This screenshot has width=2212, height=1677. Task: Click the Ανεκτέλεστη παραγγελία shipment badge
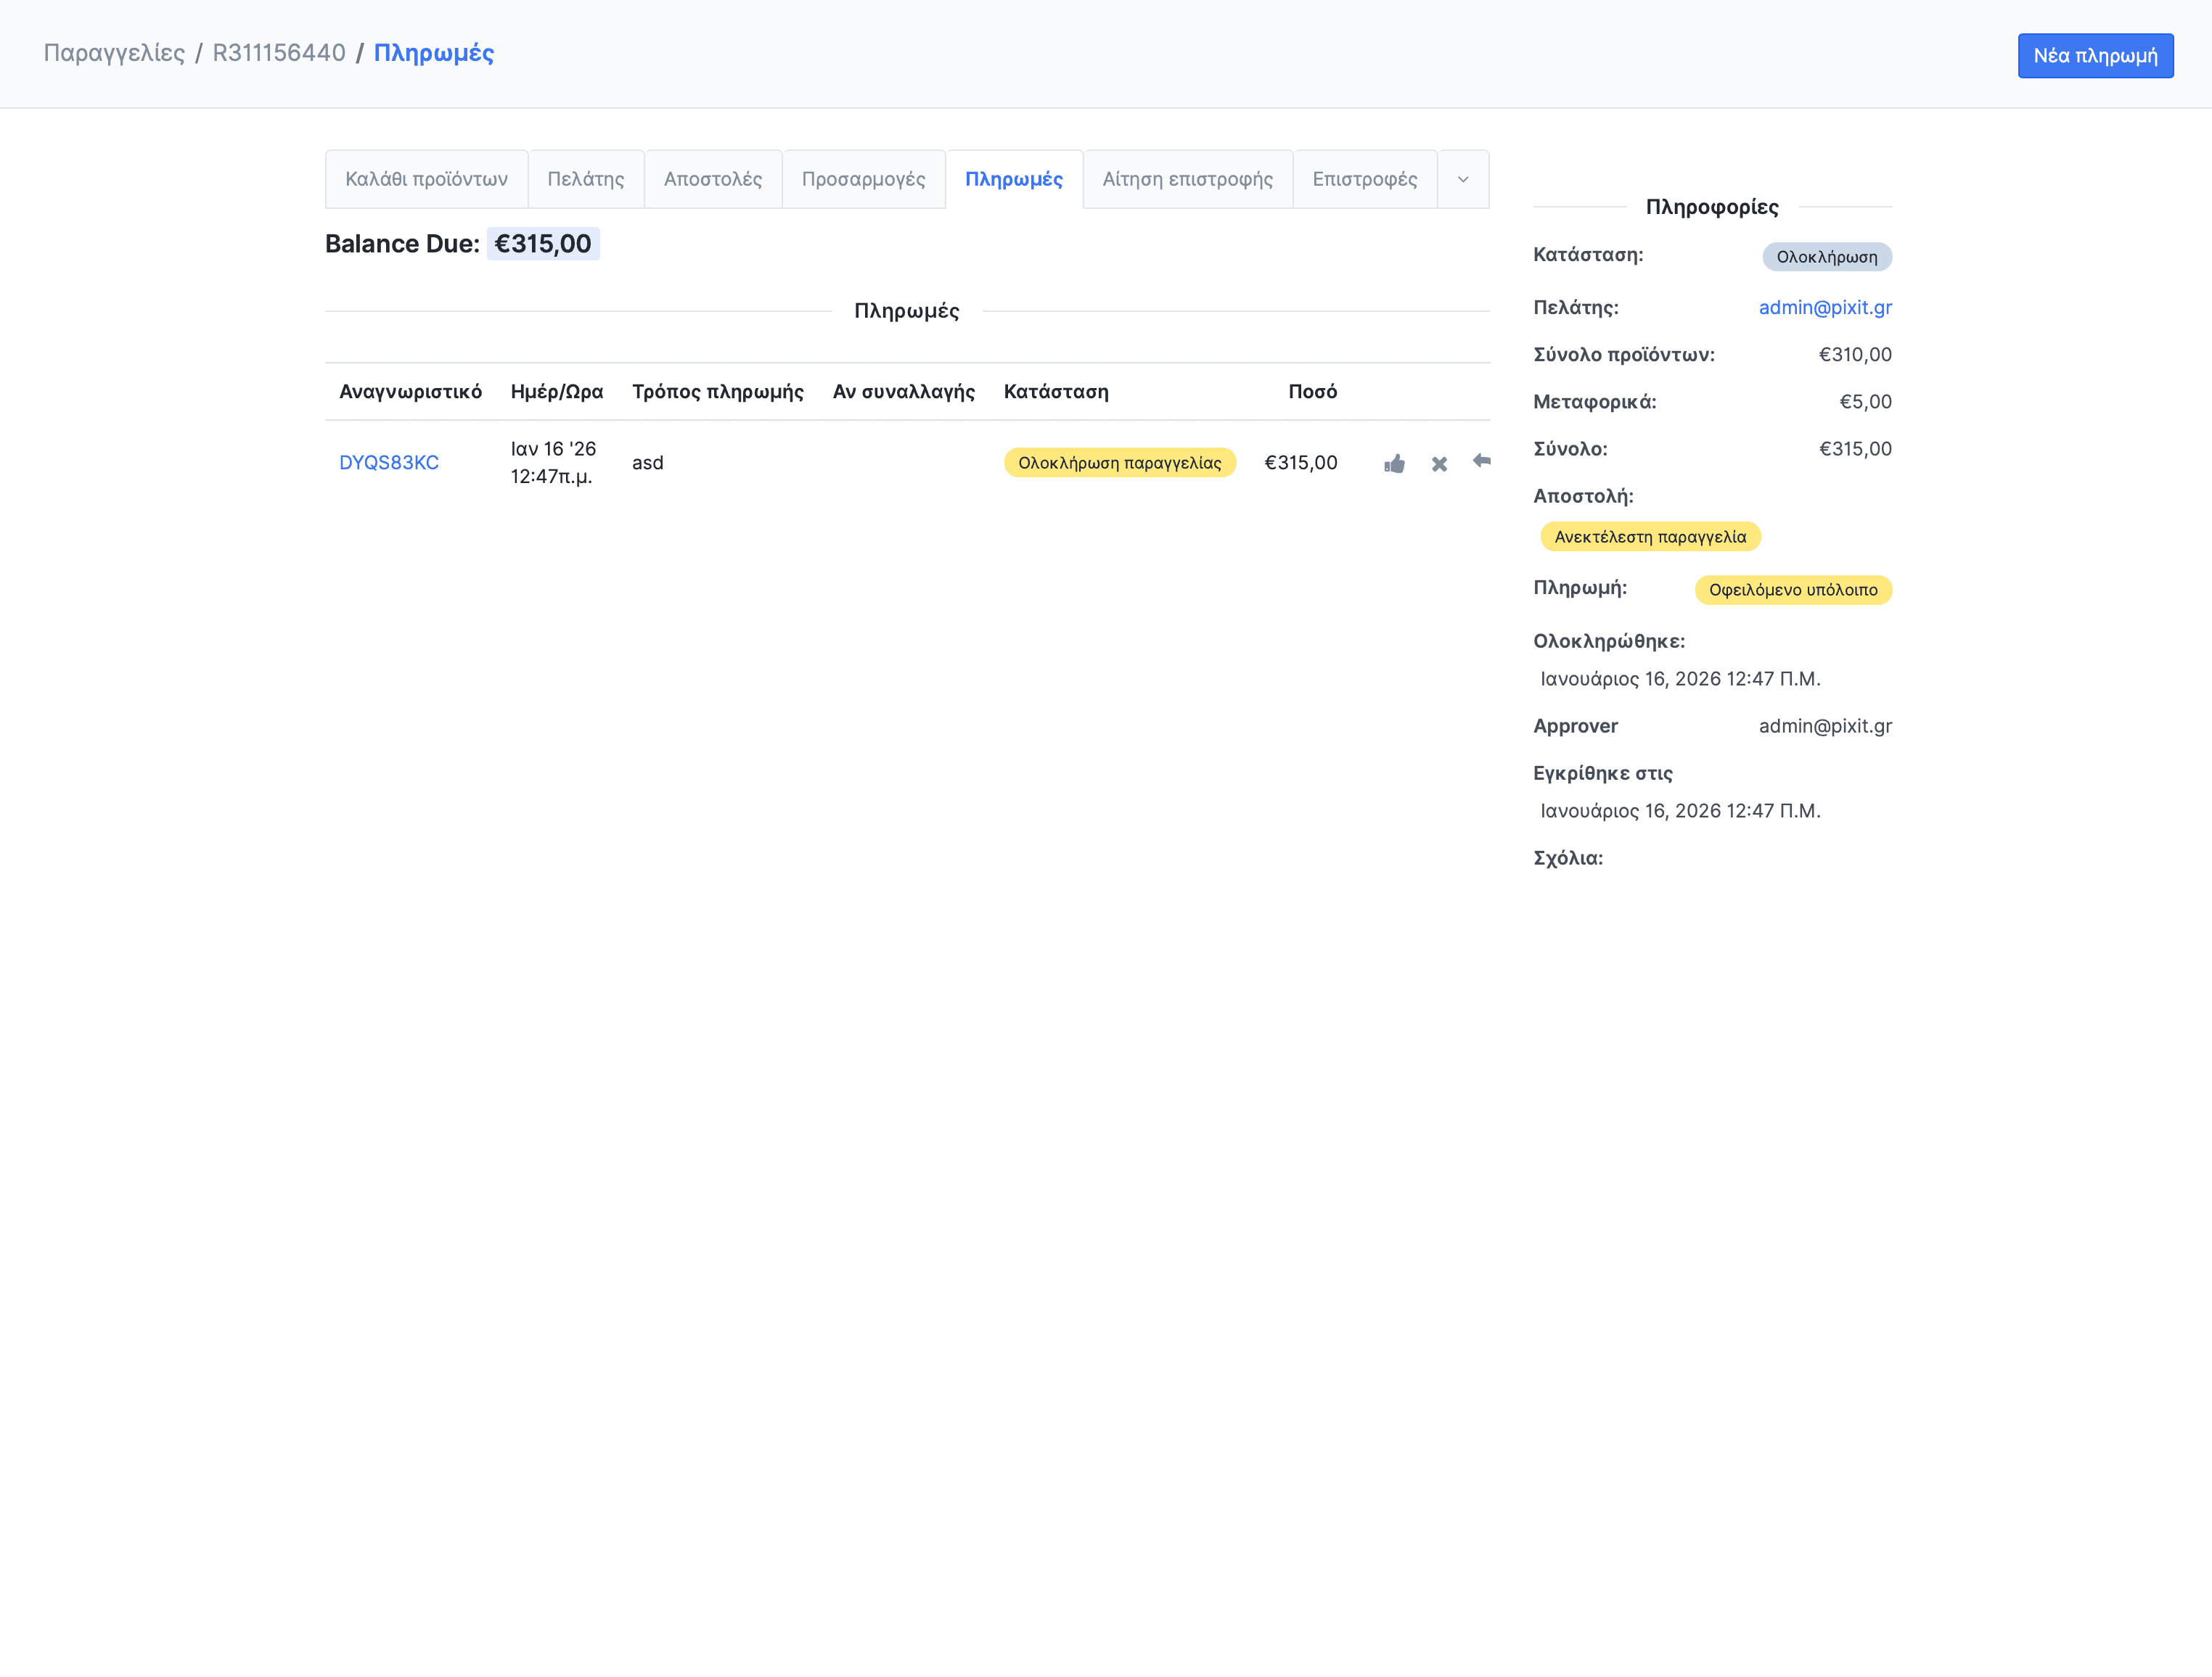point(1649,537)
